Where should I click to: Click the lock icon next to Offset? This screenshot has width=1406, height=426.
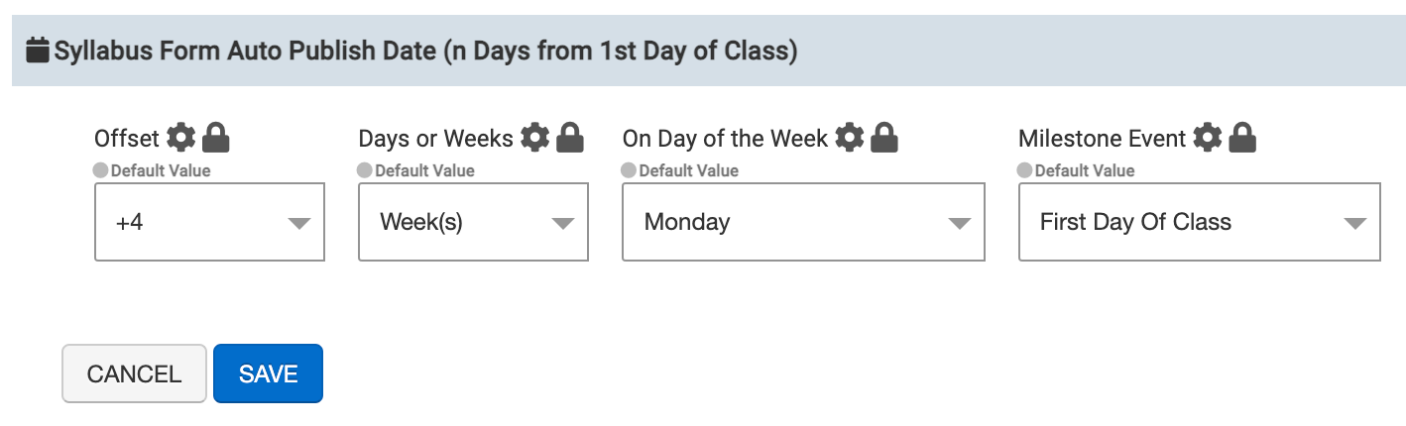click(x=215, y=138)
